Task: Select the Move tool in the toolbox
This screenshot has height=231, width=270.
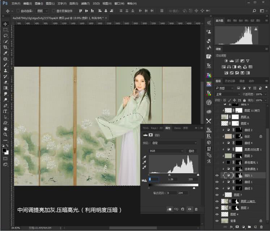Action: (x=5, y=24)
